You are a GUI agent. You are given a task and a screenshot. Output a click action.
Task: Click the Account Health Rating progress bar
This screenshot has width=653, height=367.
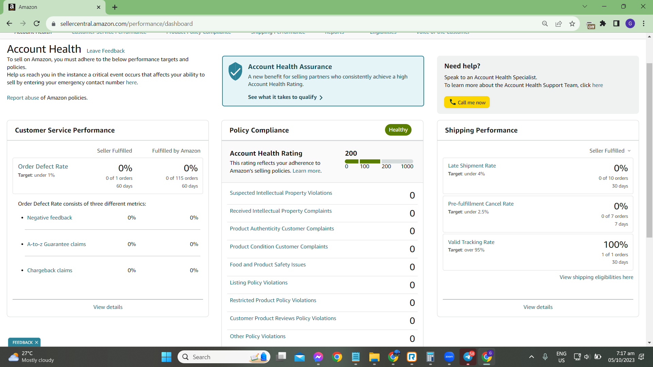click(x=379, y=161)
